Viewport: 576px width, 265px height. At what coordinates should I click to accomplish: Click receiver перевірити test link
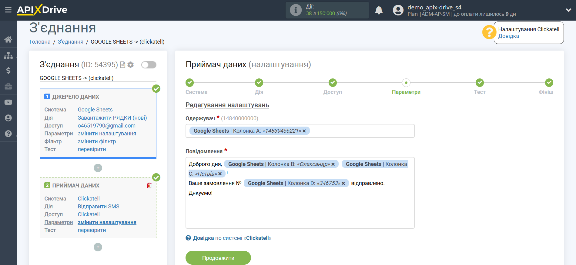[92, 230]
